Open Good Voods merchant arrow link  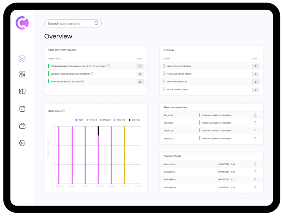point(255,164)
